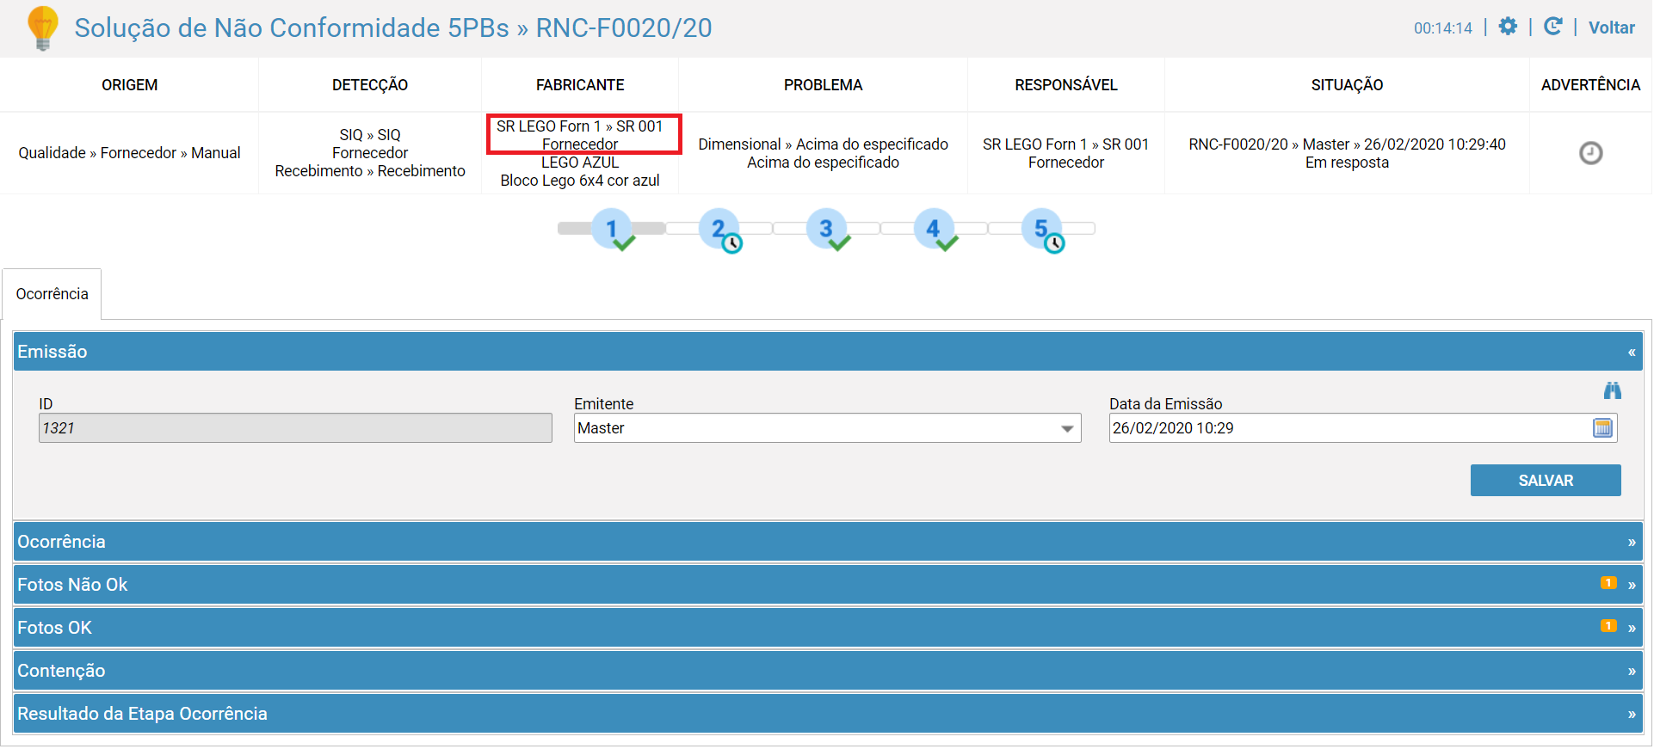Click 'LEGO AZUL' text in Fabricante
Viewport: 1654px width, 749px height.
coord(580,163)
